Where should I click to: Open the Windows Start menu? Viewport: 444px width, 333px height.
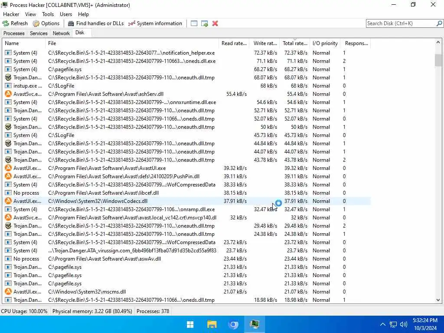pyautogui.click(x=190, y=324)
